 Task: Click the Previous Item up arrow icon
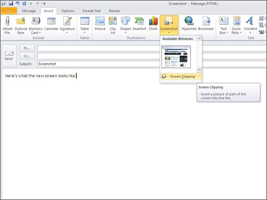tap(31, 3)
